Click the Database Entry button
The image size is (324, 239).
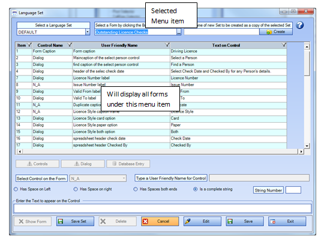[128, 164]
